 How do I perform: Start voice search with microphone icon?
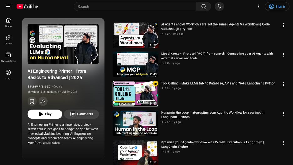pyautogui.click(x=219, y=7)
